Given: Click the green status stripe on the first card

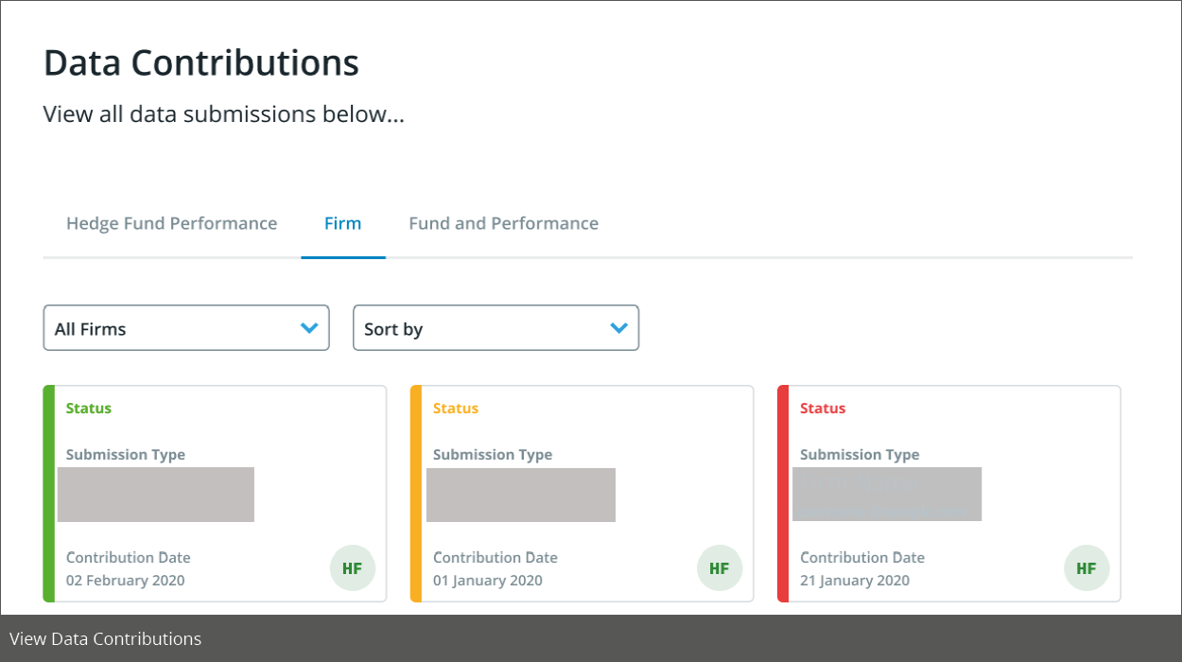Looking at the screenshot, I should pyautogui.click(x=48, y=493).
